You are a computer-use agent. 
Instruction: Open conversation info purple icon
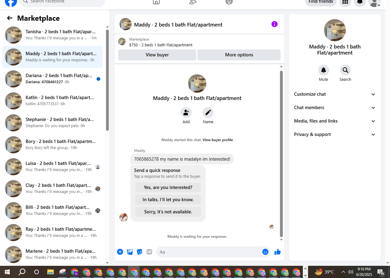(x=275, y=24)
